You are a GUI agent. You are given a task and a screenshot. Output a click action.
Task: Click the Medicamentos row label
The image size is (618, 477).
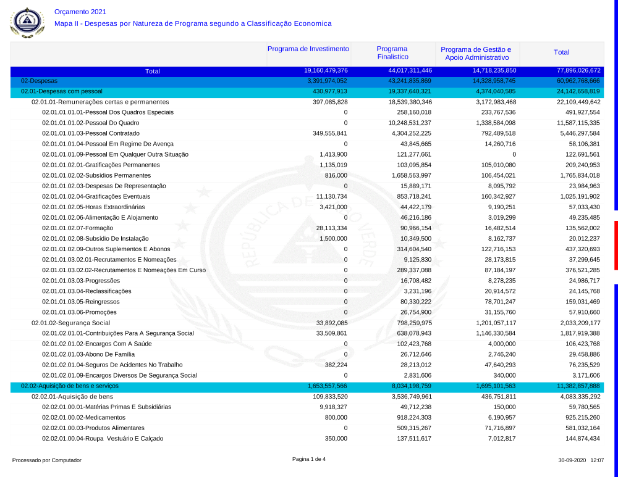83,417
